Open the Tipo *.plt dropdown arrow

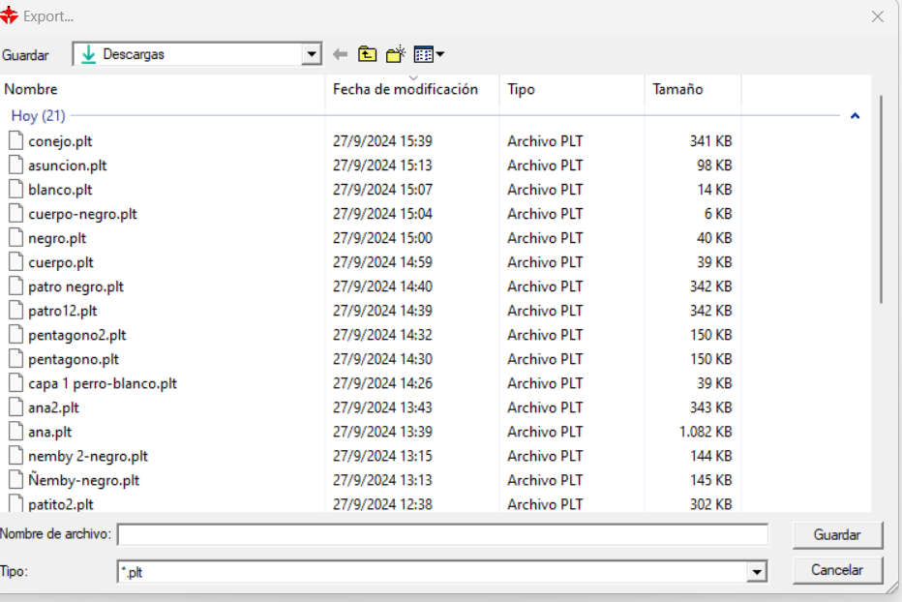click(x=757, y=572)
